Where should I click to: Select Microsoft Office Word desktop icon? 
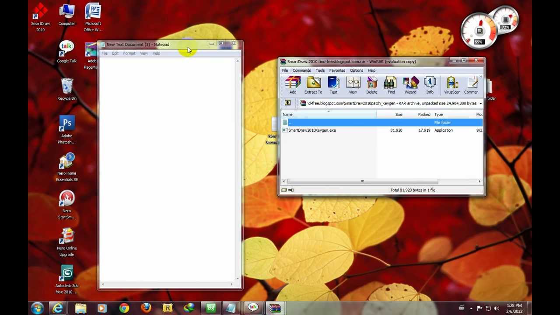(x=93, y=17)
